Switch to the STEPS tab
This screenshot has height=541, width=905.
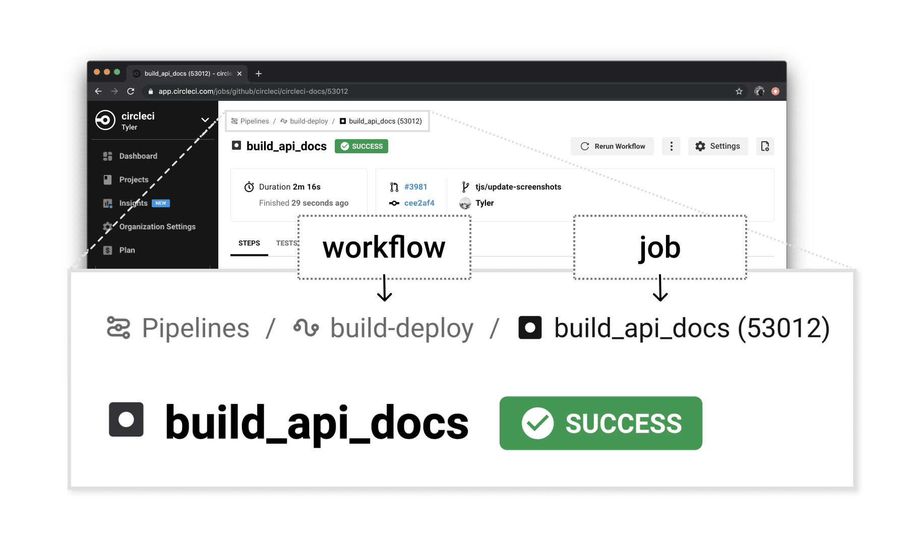coord(249,243)
